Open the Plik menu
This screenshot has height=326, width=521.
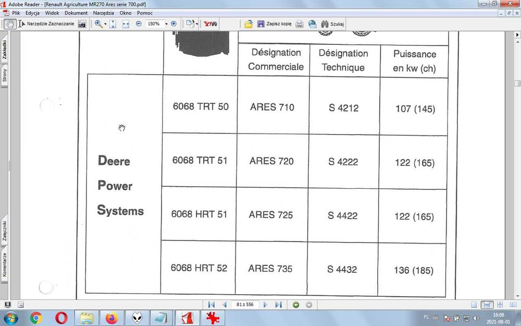tap(16, 13)
